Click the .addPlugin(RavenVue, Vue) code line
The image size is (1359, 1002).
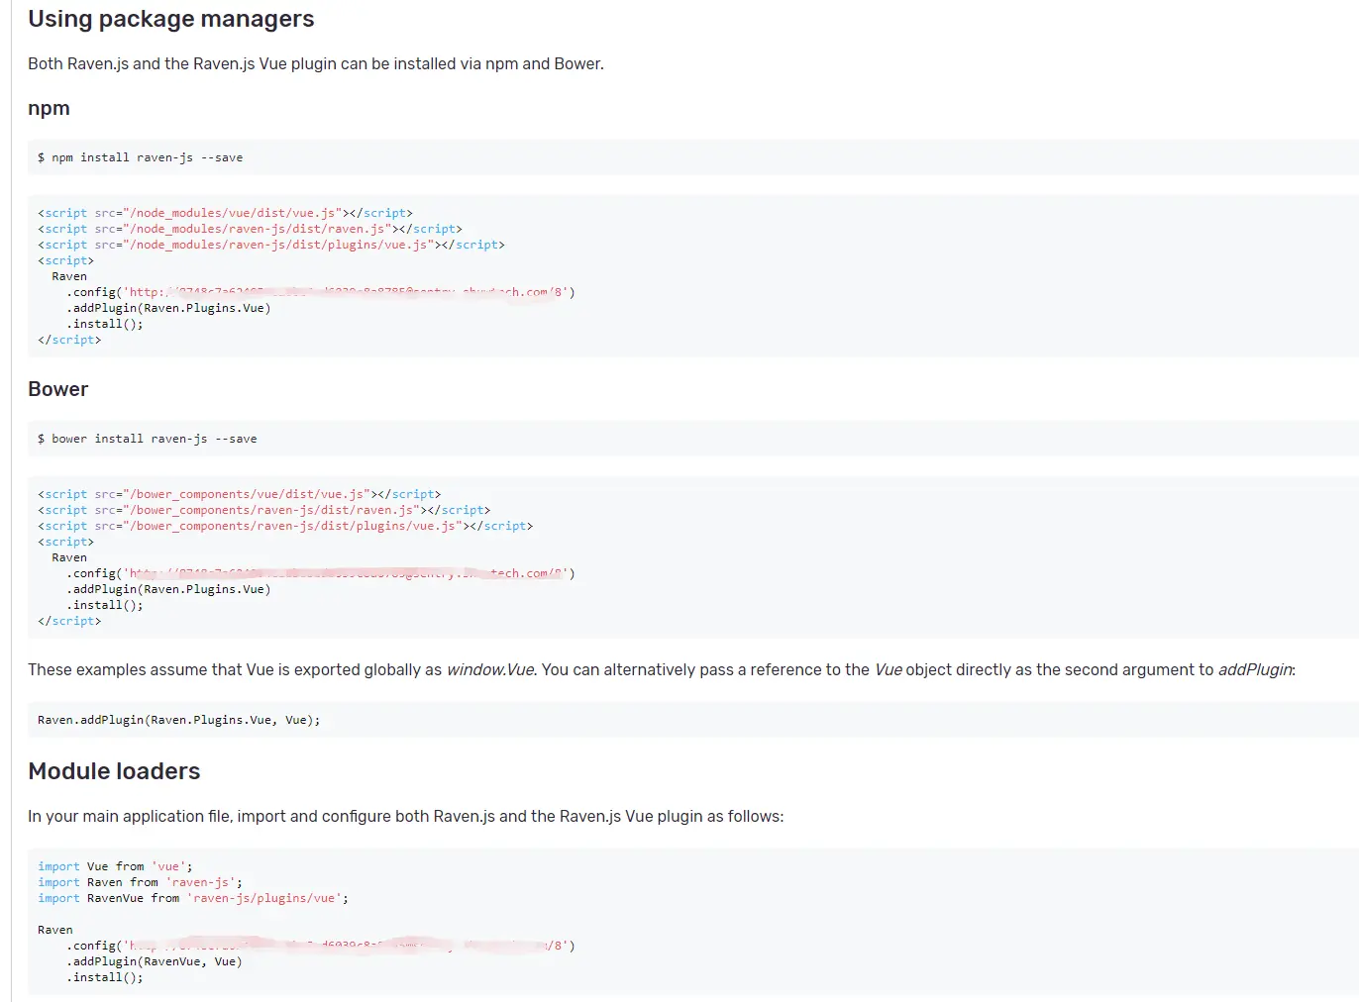154,961
